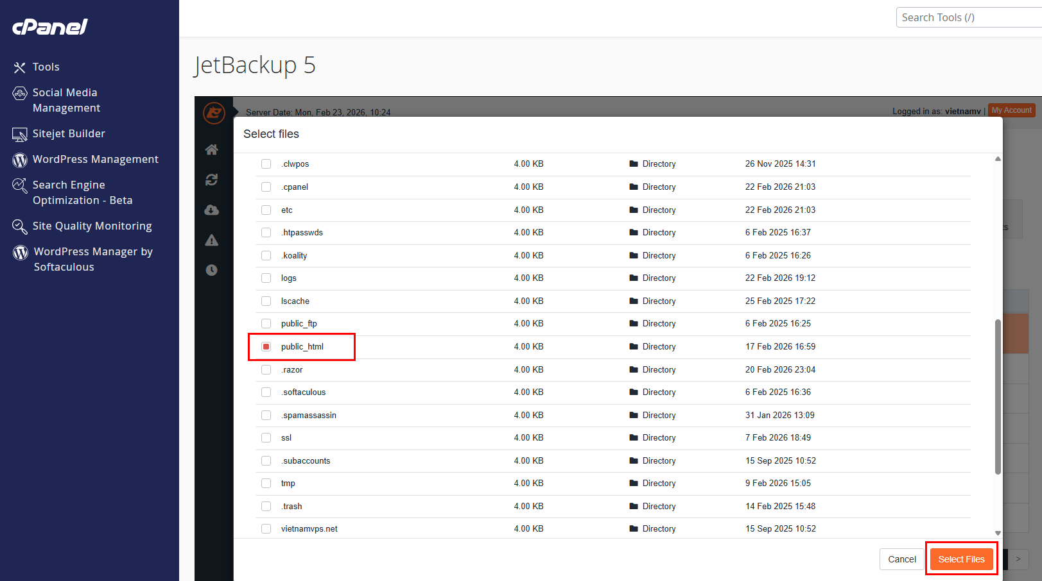Open JetBackup cloud download icon

click(x=212, y=210)
